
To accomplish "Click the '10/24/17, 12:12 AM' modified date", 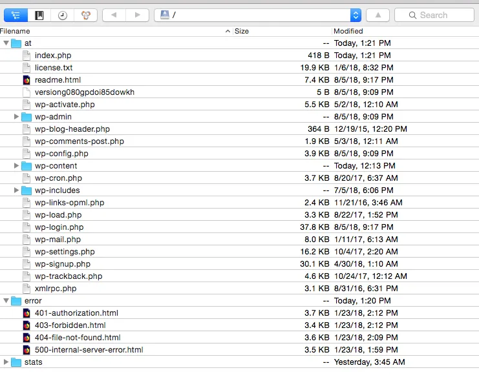I will pyautogui.click(x=370, y=276).
